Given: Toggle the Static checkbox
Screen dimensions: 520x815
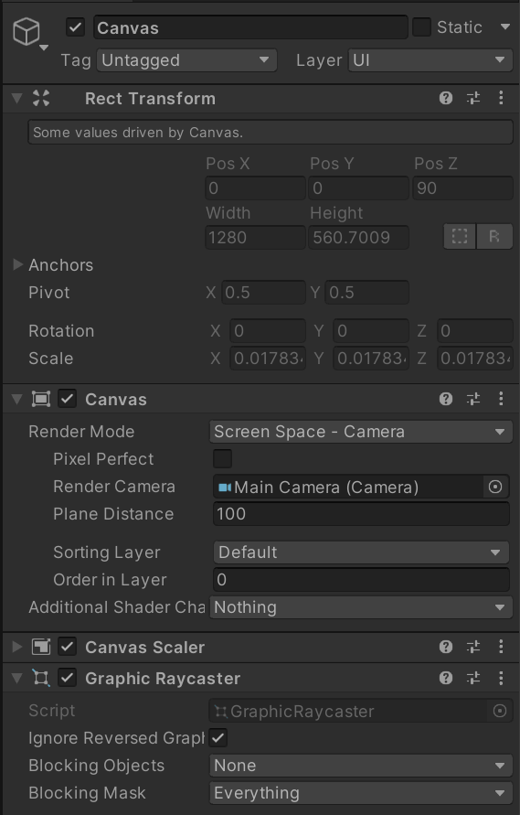Looking at the screenshot, I should (421, 27).
